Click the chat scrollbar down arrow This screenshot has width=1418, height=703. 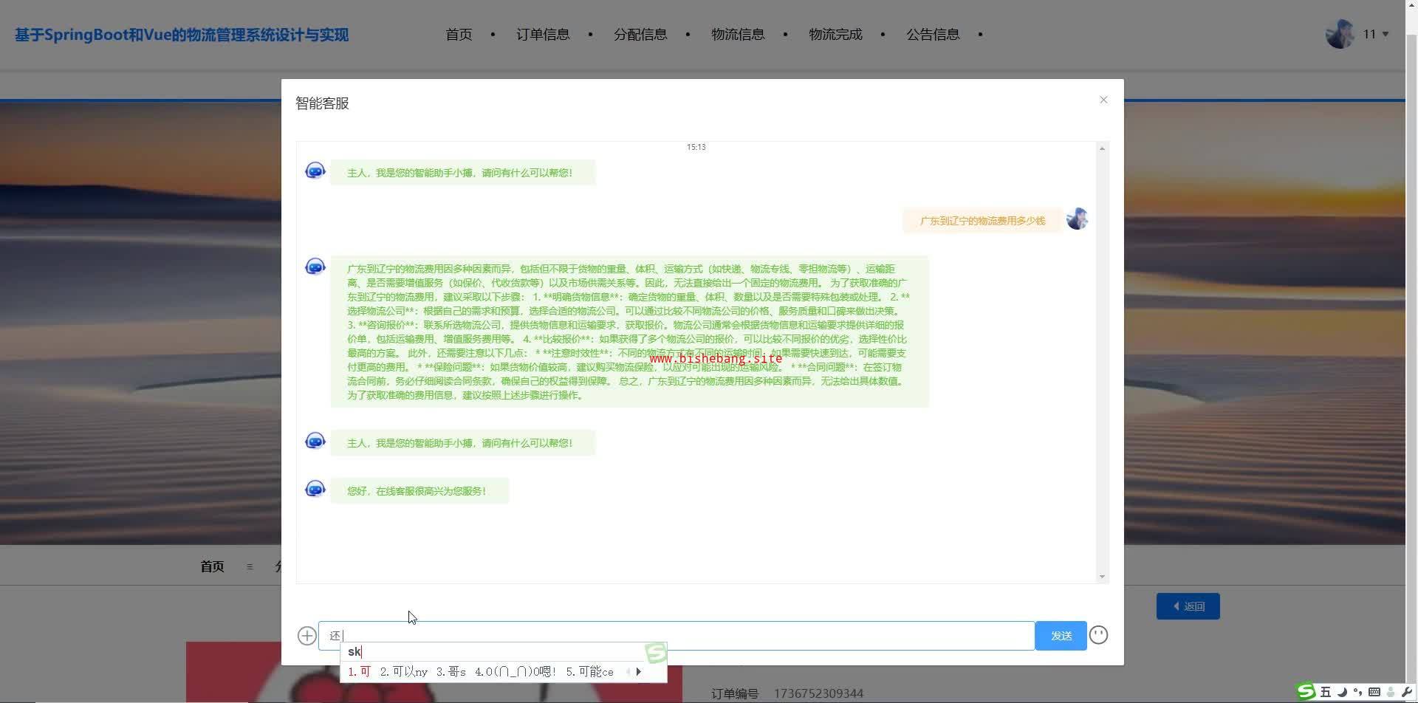[1102, 577]
